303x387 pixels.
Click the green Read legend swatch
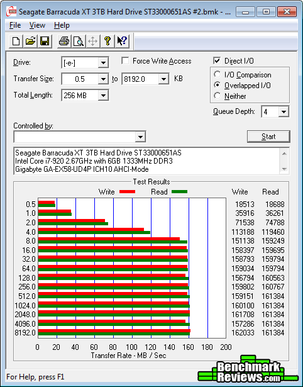coord(180,192)
